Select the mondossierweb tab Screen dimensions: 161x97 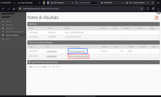85,3
